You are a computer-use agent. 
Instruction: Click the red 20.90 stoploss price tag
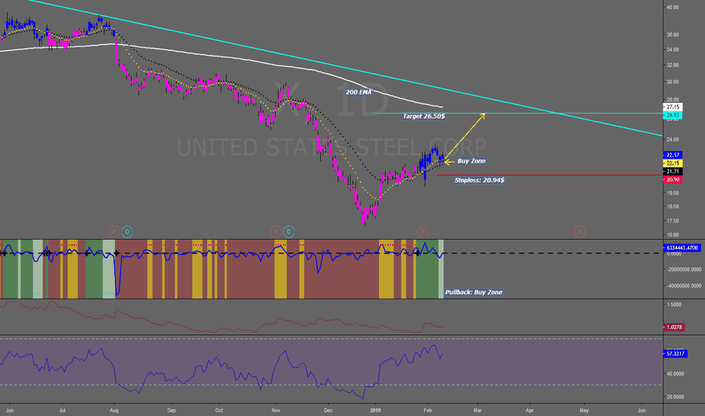click(x=672, y=179)
